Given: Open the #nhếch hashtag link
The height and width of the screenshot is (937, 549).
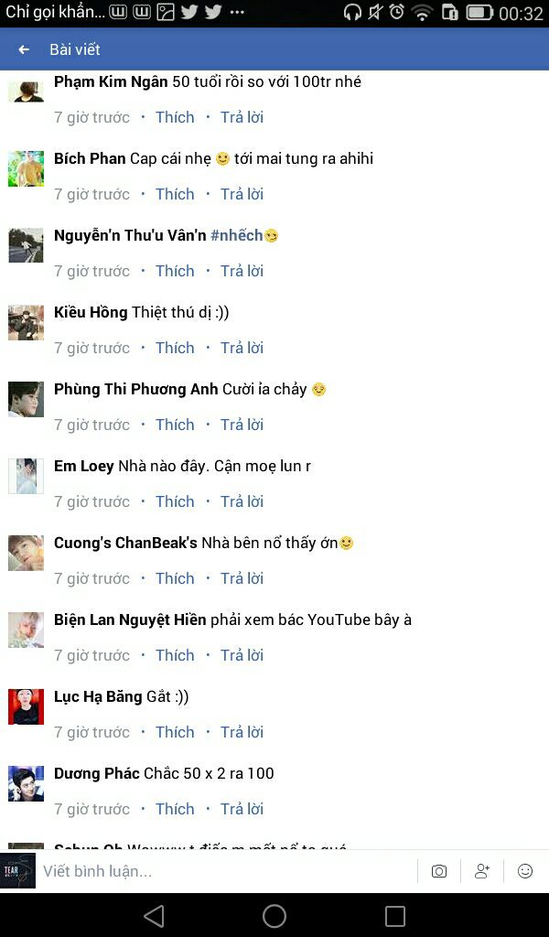Looking at the screenshot, I should 237,235.
